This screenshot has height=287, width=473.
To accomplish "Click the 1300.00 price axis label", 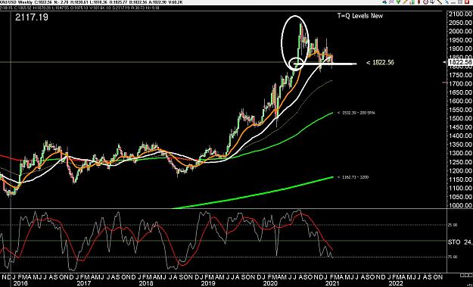I will tap(460, 153).
